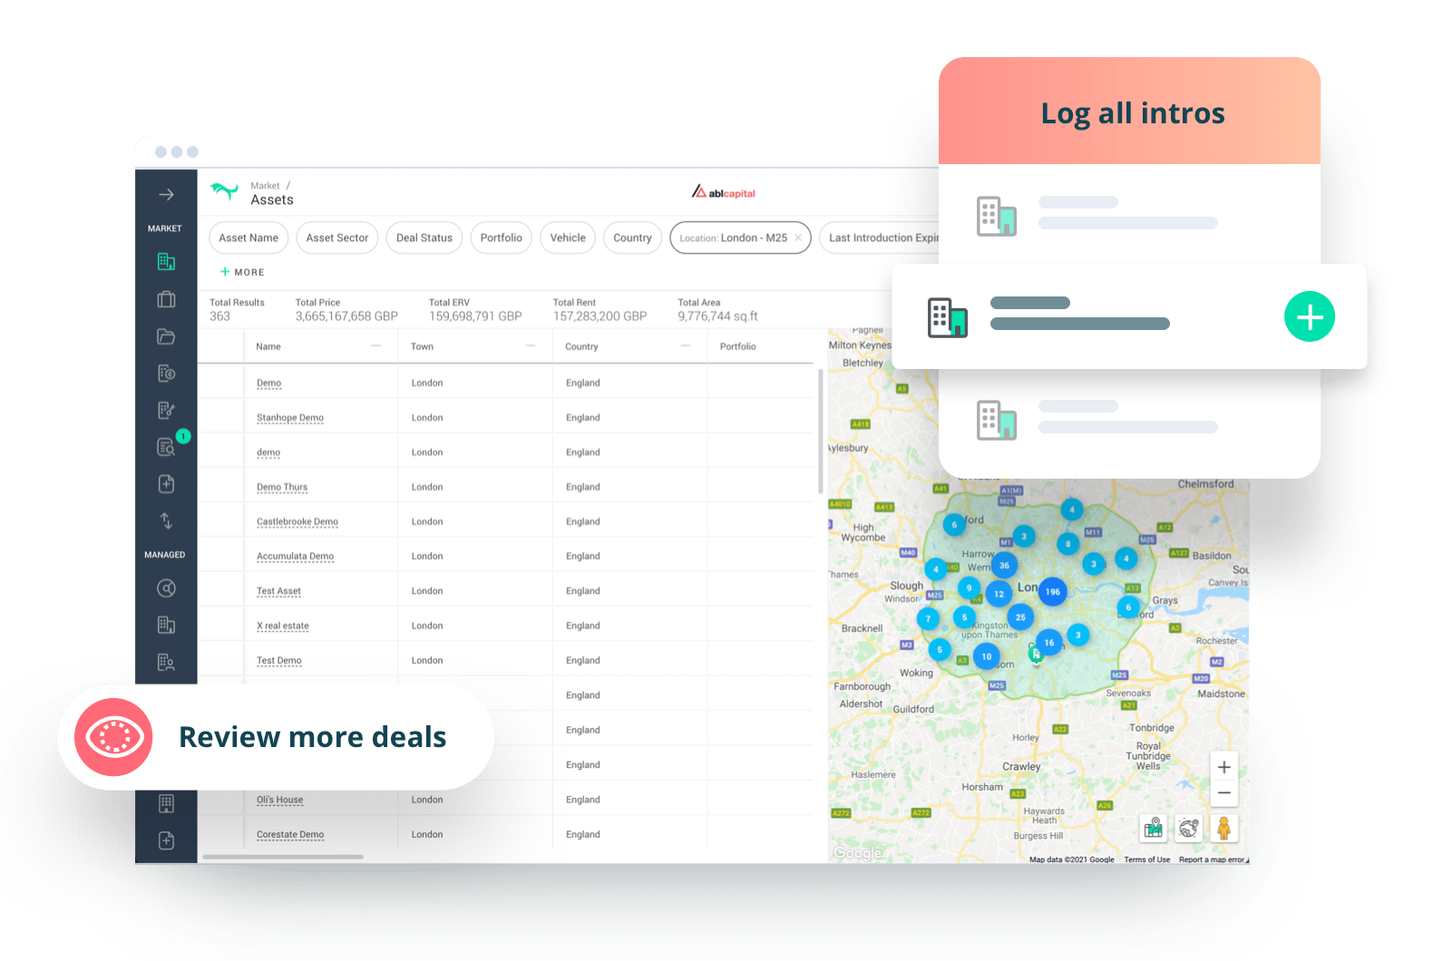This screenshot has height=961, width=1433.
Task: Open the building with euro coin icon
Action: [166, 374]
